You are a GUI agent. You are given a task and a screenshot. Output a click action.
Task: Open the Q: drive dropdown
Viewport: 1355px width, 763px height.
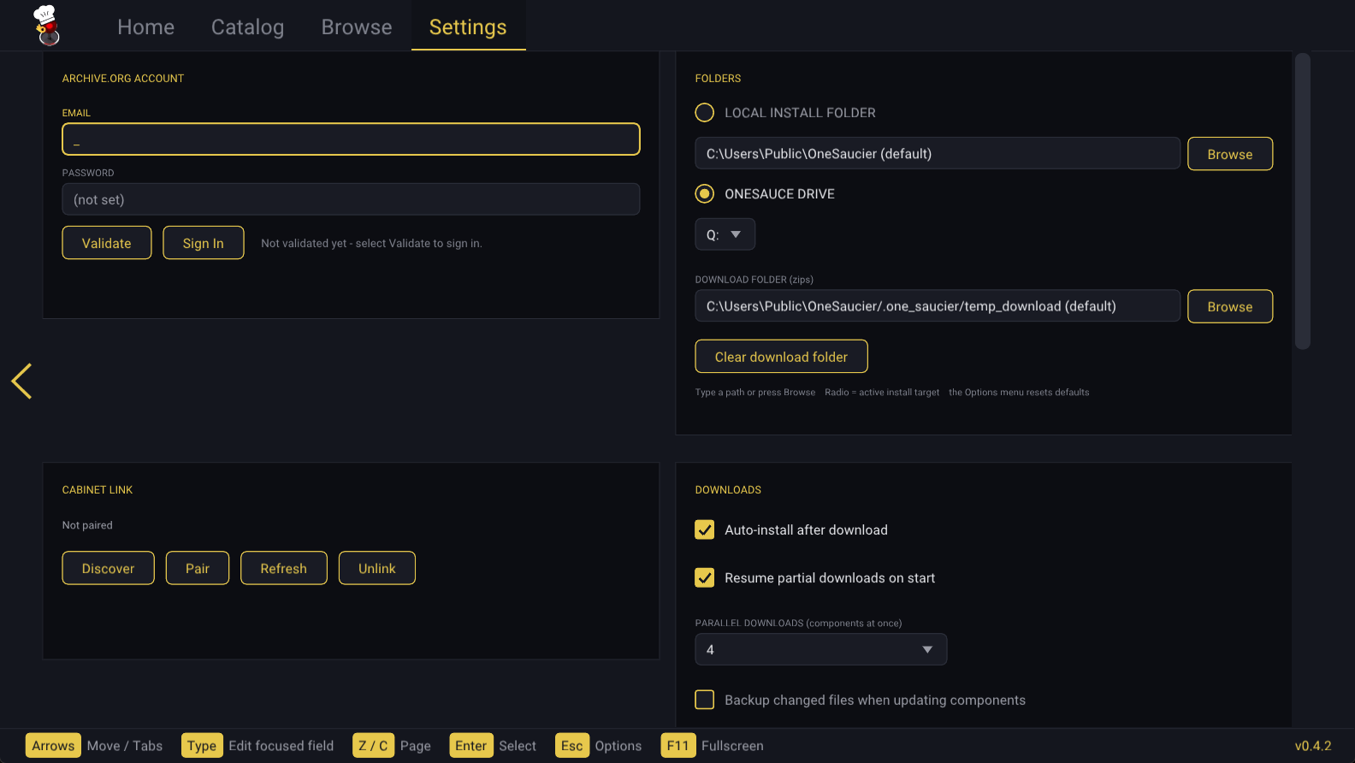[725, 234]
